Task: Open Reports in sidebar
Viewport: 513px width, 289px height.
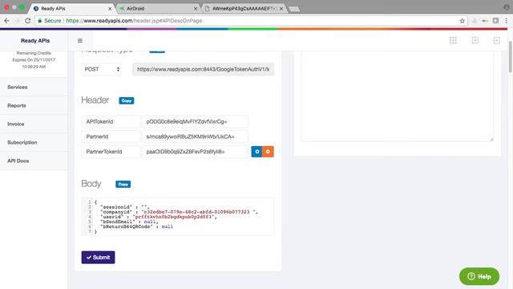Action: 34,105
